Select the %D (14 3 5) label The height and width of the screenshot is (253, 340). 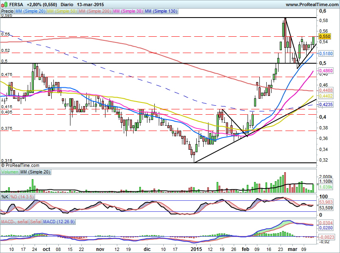(22, 197)
